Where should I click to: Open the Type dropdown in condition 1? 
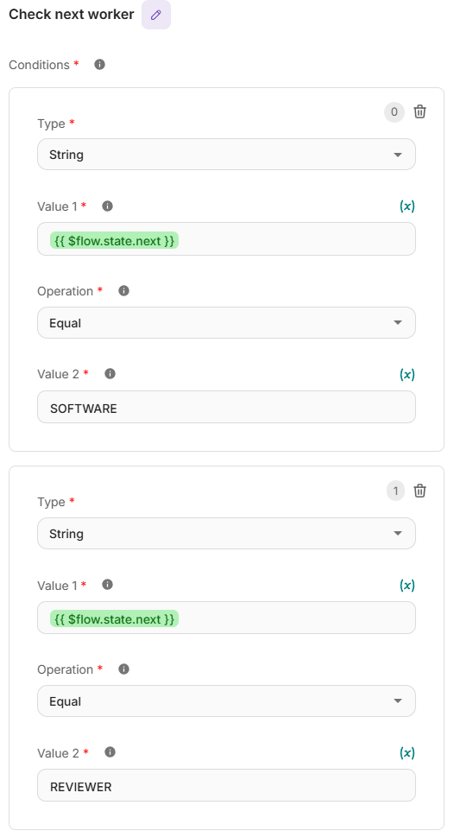(x=226, y=533)
